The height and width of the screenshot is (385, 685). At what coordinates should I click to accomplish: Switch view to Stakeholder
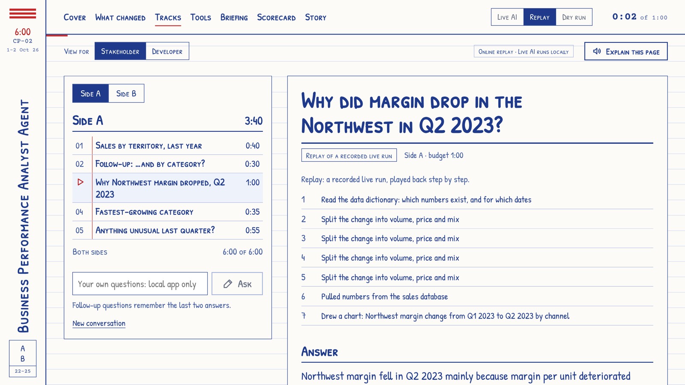pos(120,51)
